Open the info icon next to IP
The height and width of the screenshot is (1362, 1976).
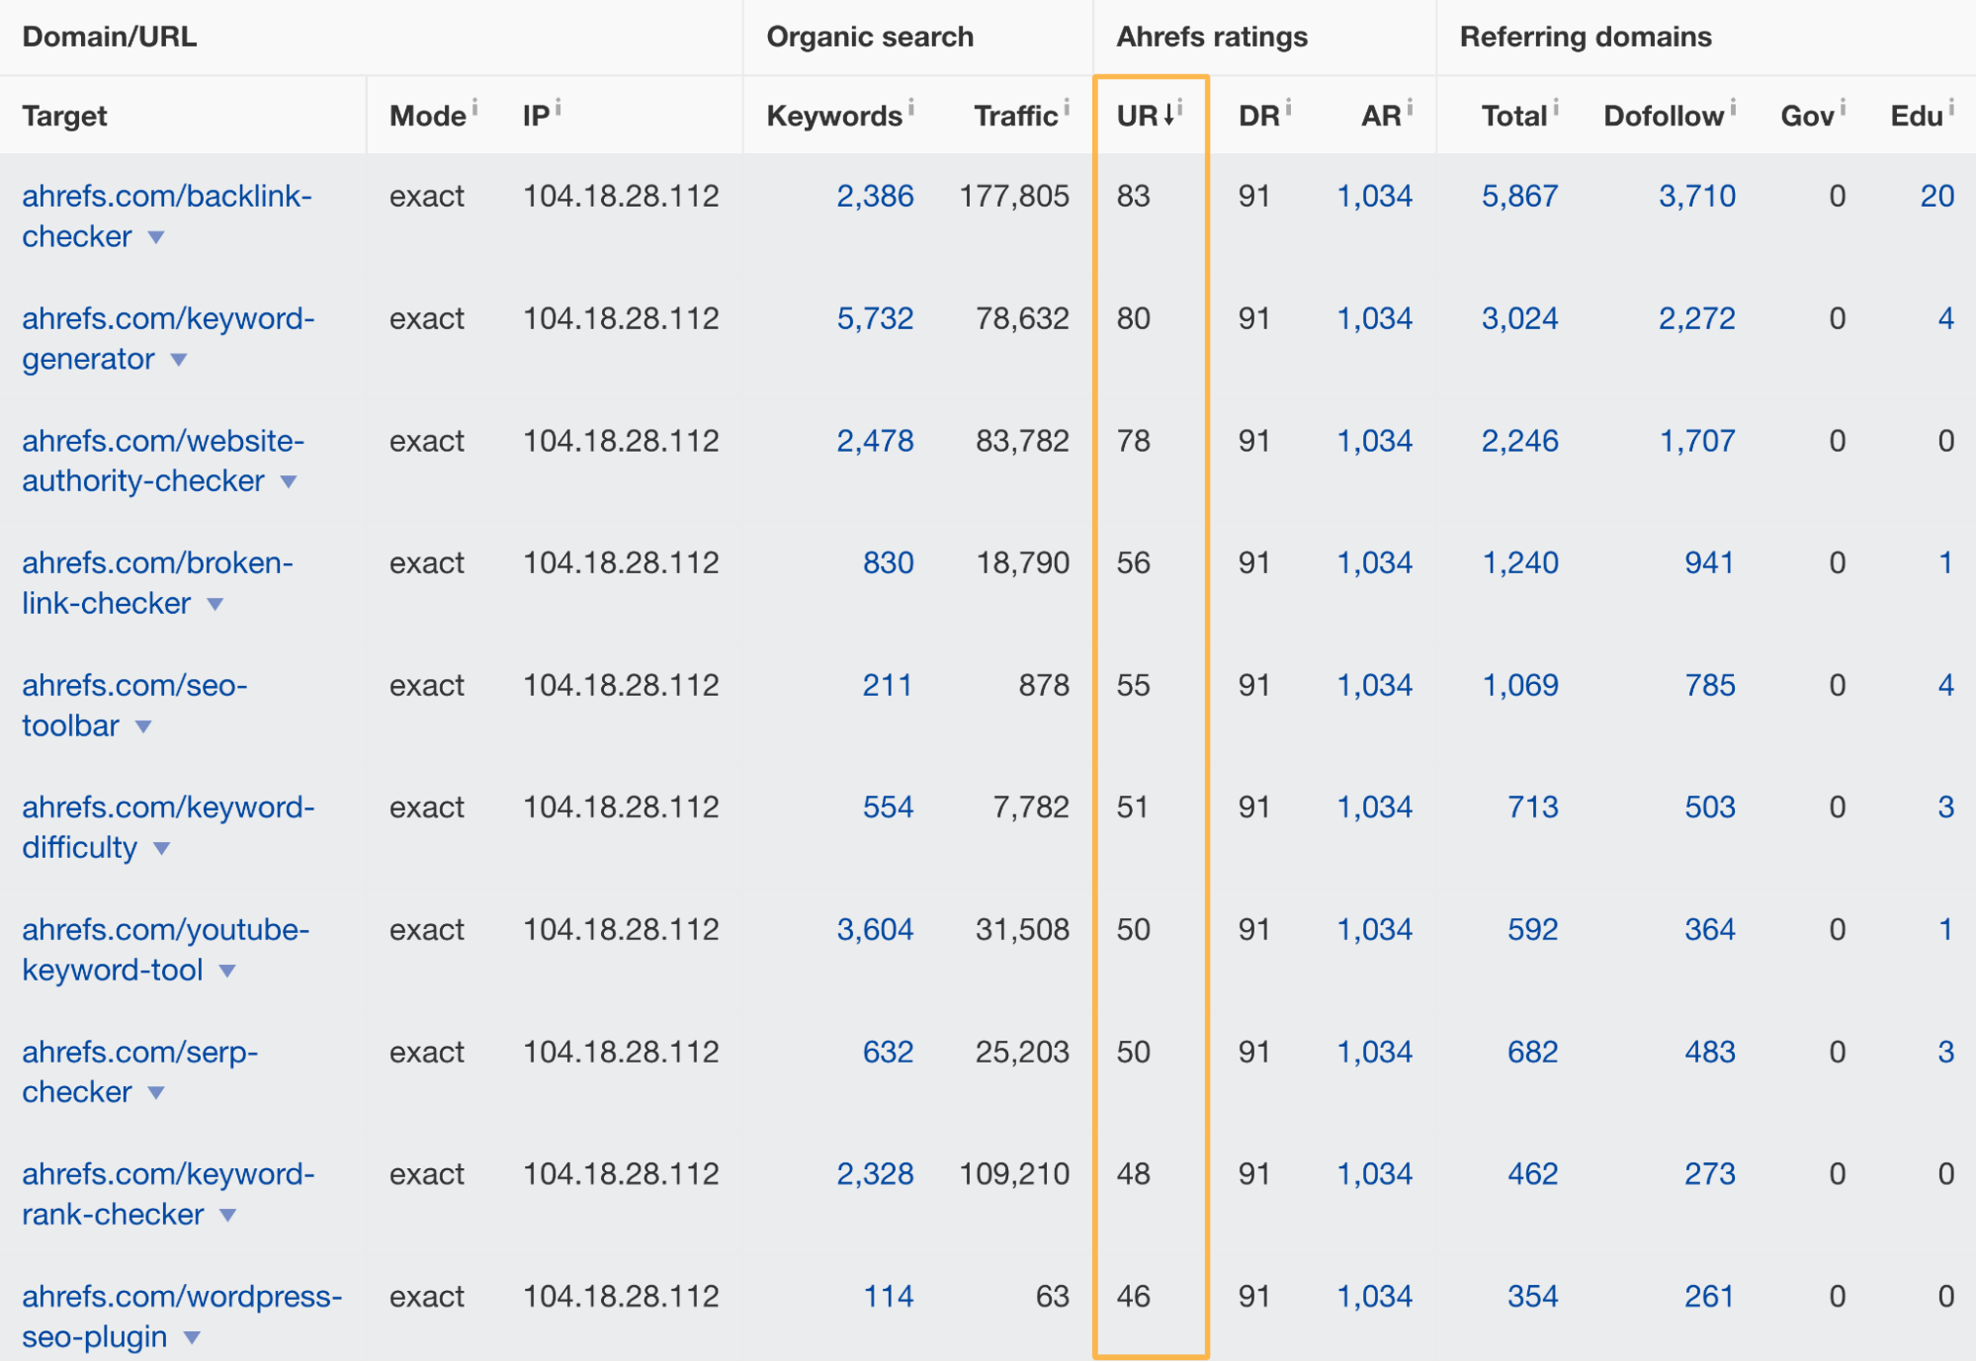(558, 106)
